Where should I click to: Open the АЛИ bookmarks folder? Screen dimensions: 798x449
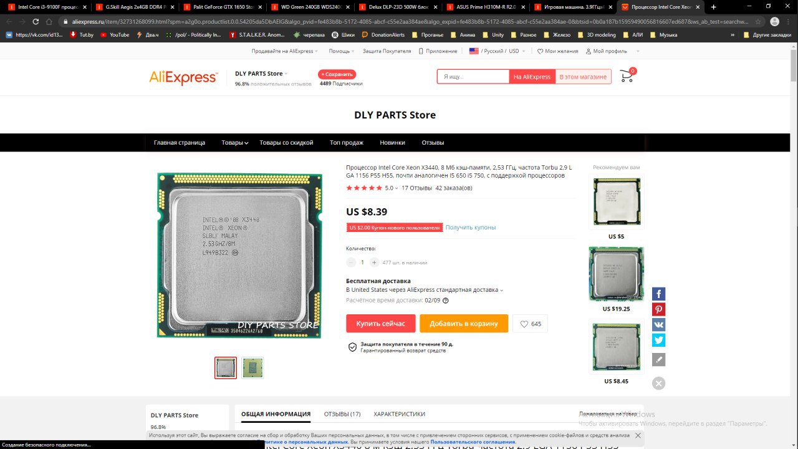633,35
